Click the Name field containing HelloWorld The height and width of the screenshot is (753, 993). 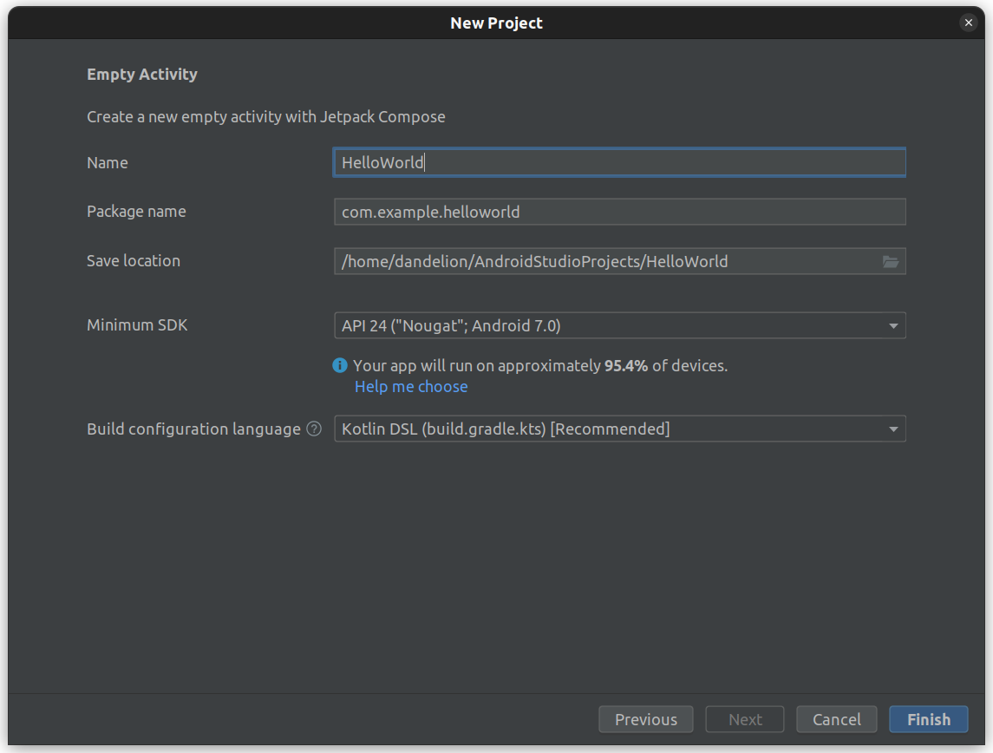tap(620, 162)
